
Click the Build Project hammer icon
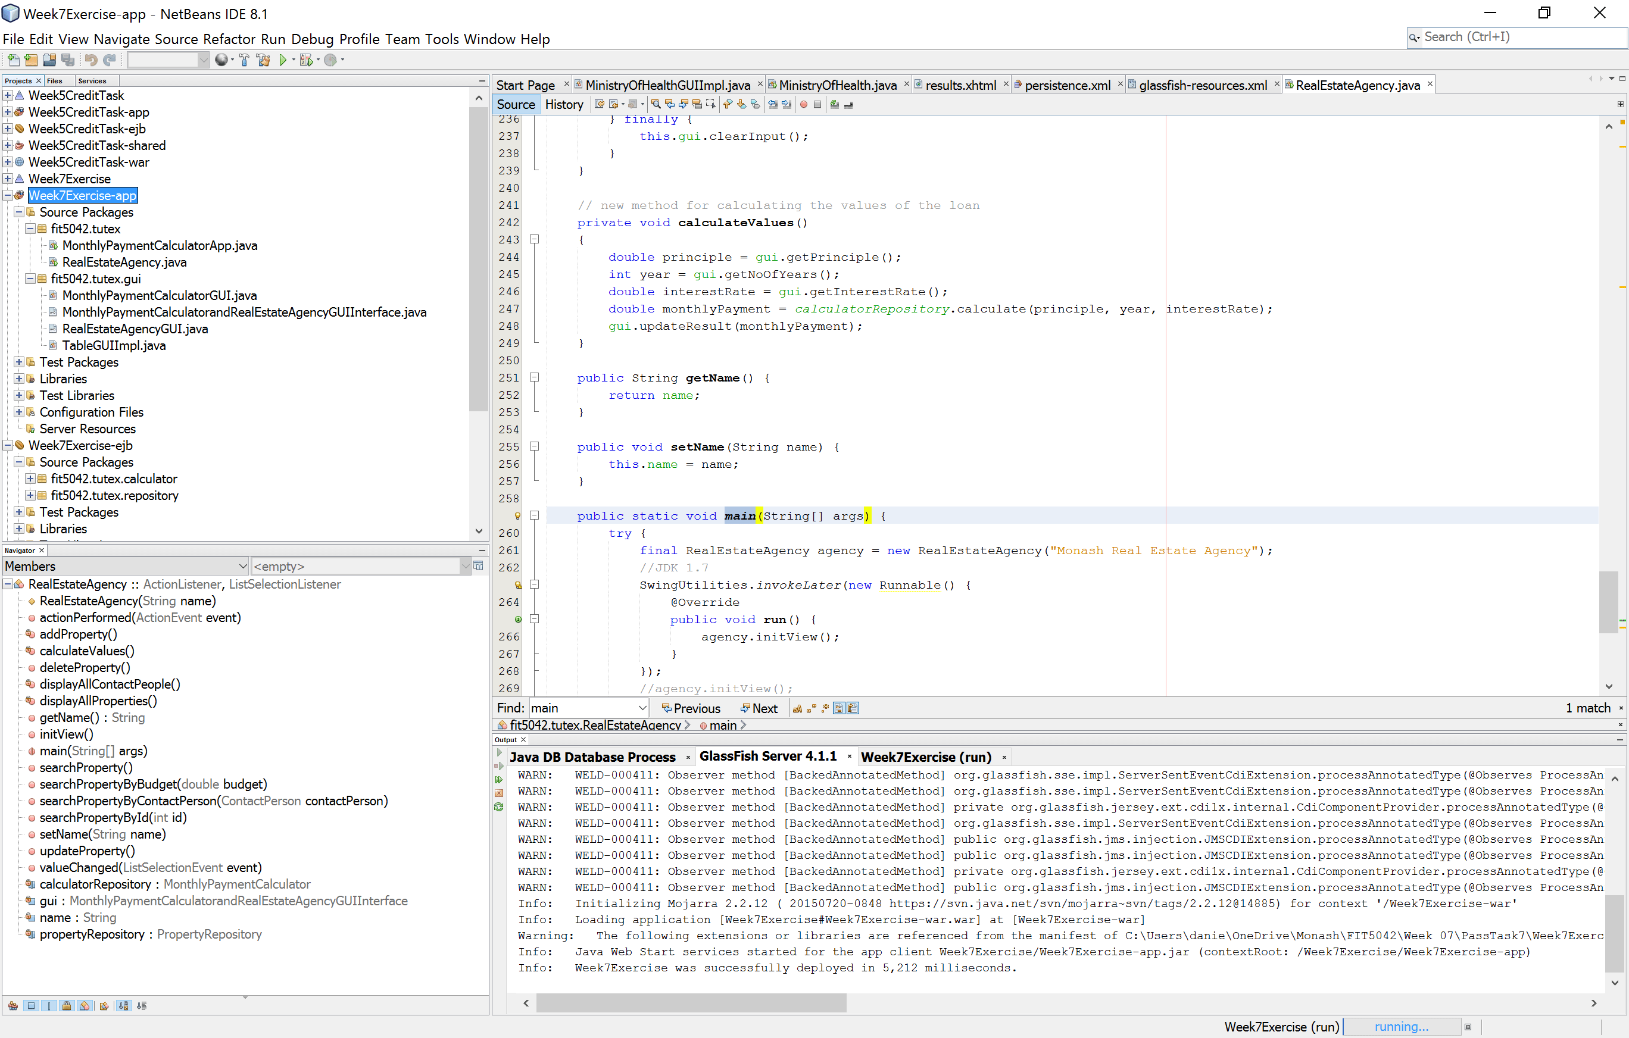click(244, 60)
